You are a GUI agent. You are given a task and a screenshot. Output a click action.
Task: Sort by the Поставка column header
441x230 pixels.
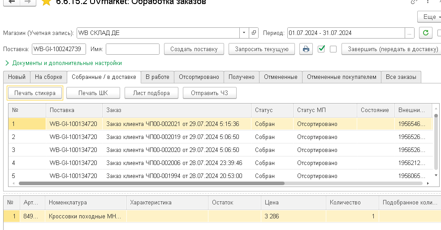(74, 110)
